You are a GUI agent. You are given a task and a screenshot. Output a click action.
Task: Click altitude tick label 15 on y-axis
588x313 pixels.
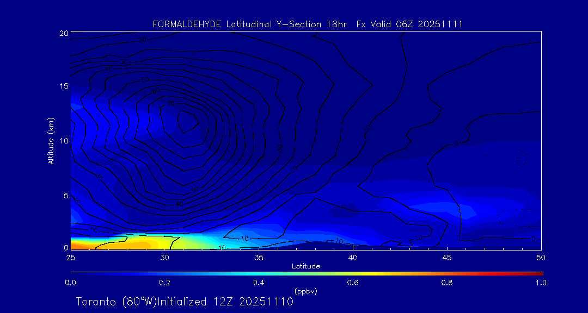(63, 86)
